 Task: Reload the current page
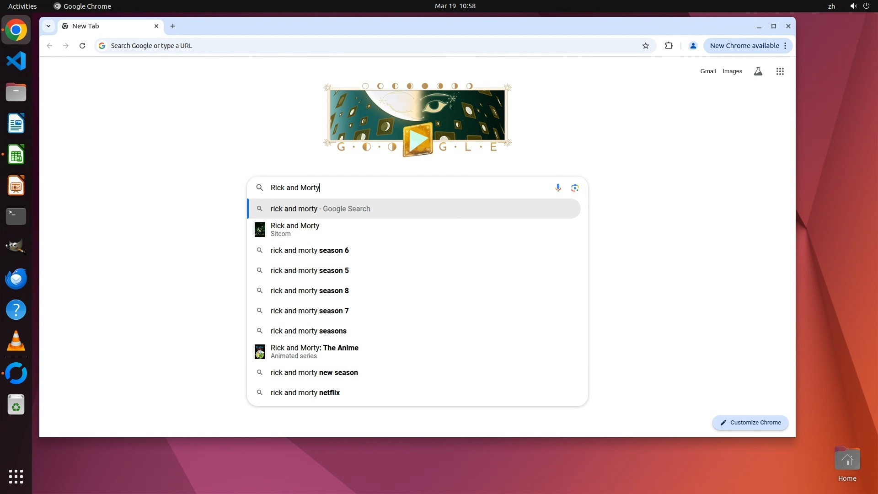tap(82, 46)
